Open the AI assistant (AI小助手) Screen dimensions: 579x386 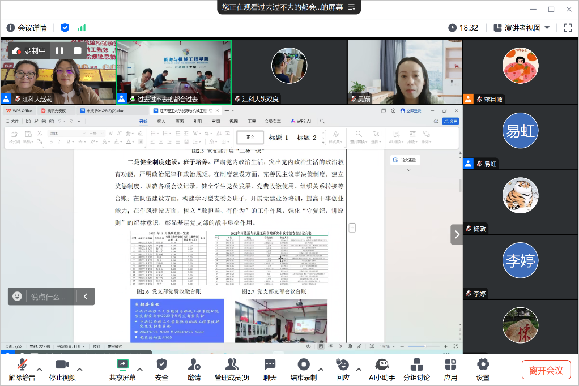pyautogui.click(x=381, y=370)
